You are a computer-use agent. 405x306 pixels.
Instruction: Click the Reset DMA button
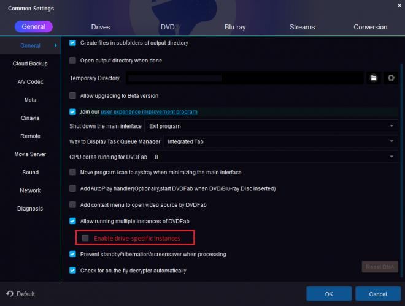380,267
